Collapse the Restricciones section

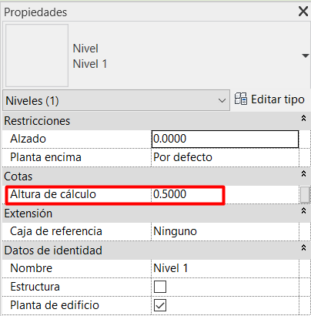[303, 119]
